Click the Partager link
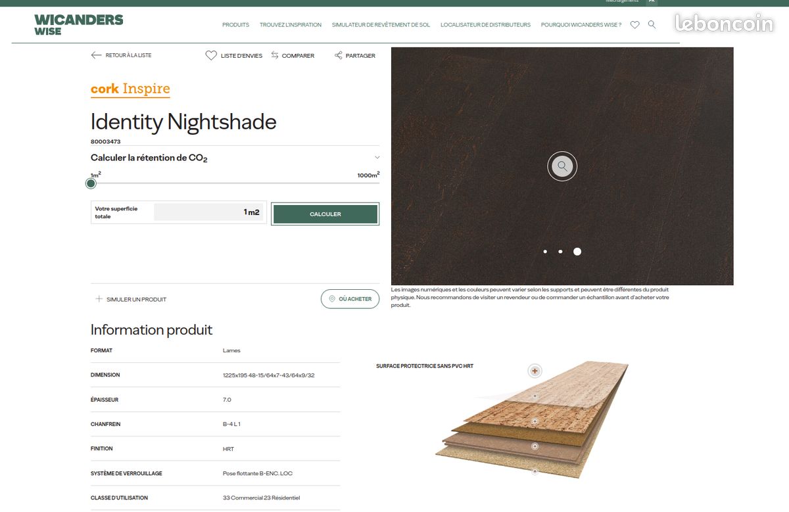The width and height of the screenshot is (789, 512). coord(360,56)
